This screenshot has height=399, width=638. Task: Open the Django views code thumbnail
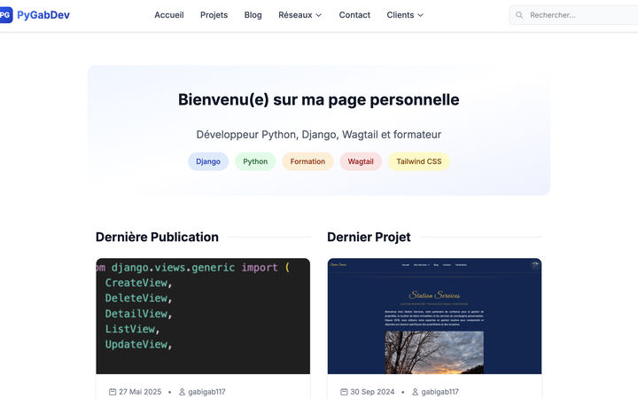(x=203, y=316)
